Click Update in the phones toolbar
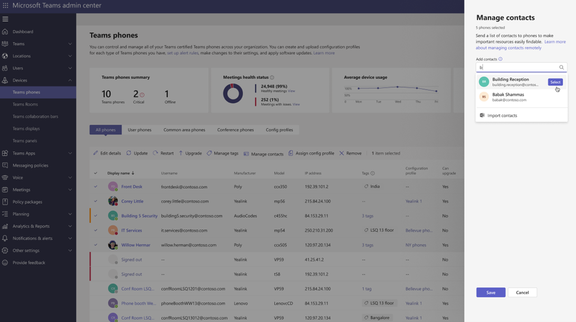The height and width of the screenshot is (322, 576). click(137, 153)
